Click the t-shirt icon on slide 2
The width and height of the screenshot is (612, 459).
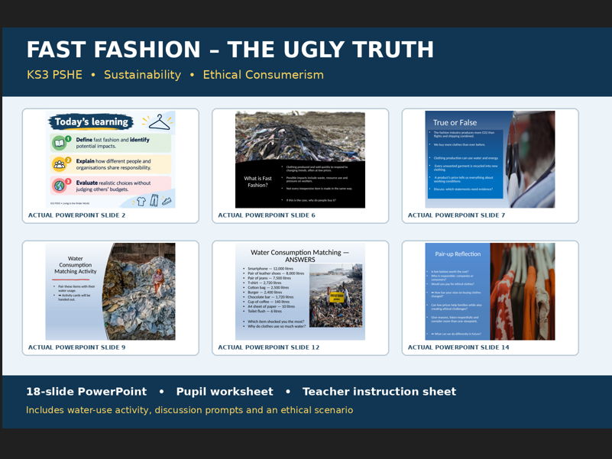141,201
